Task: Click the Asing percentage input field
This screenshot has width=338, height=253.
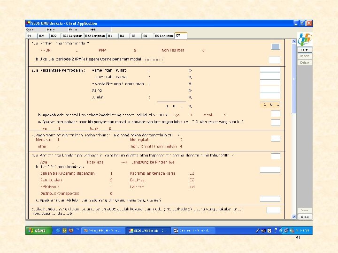Action: 270,89
